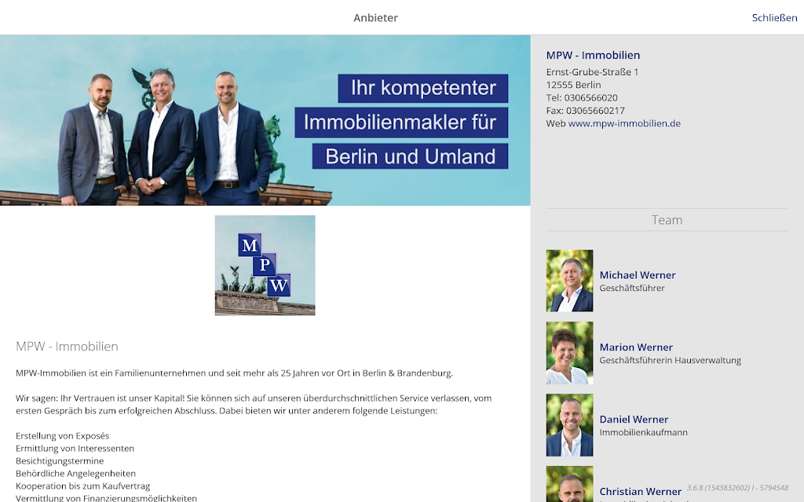804x502 pixels.
Task: Click the Anbieter page title
Action: [376, 18]
